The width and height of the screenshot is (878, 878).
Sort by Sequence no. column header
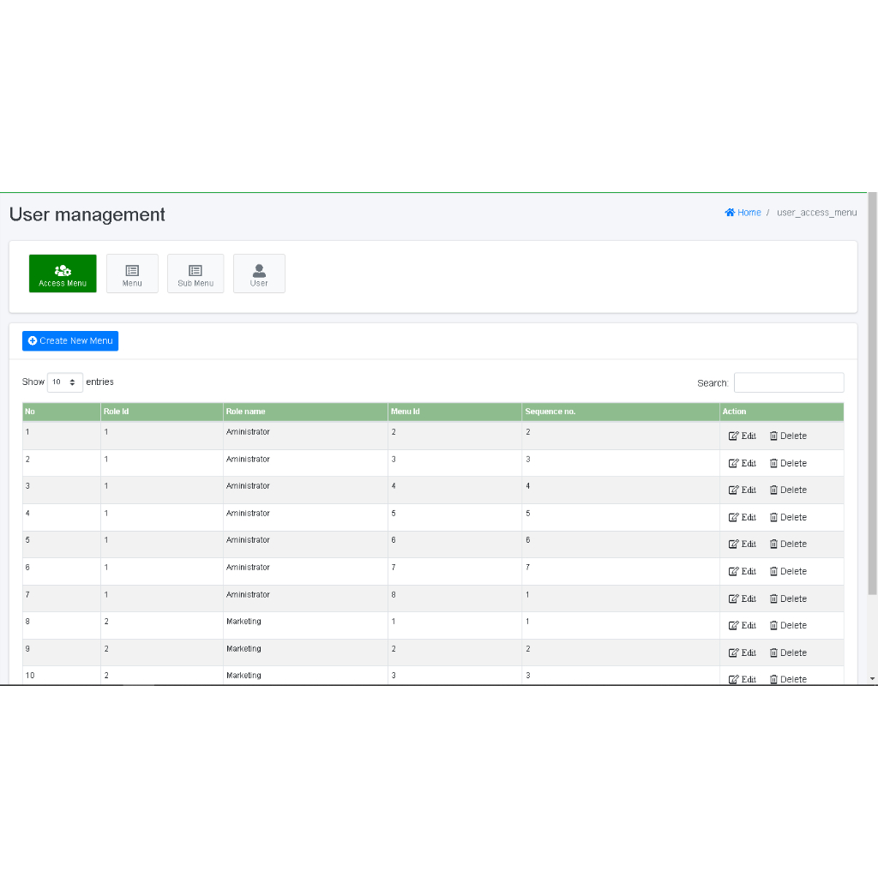621,412
